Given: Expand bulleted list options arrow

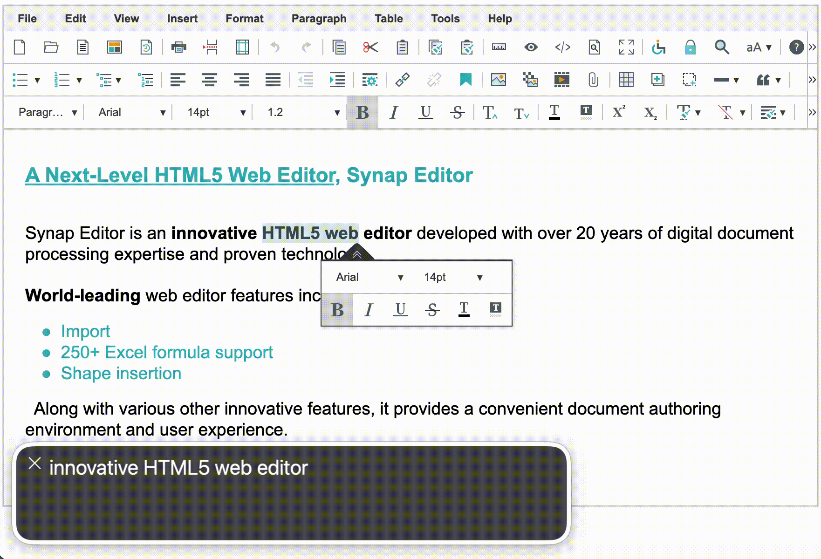Looking at the screenshot, I should [37, 80].
